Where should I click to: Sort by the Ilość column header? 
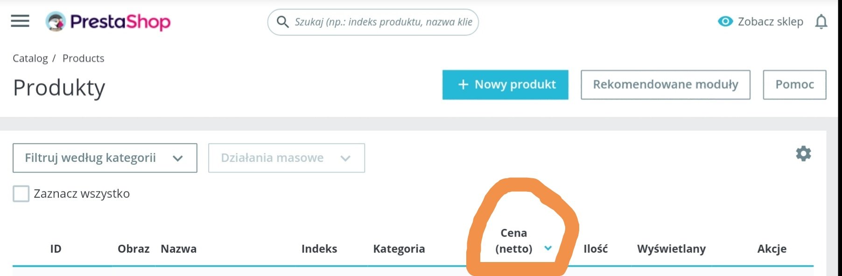595,249
